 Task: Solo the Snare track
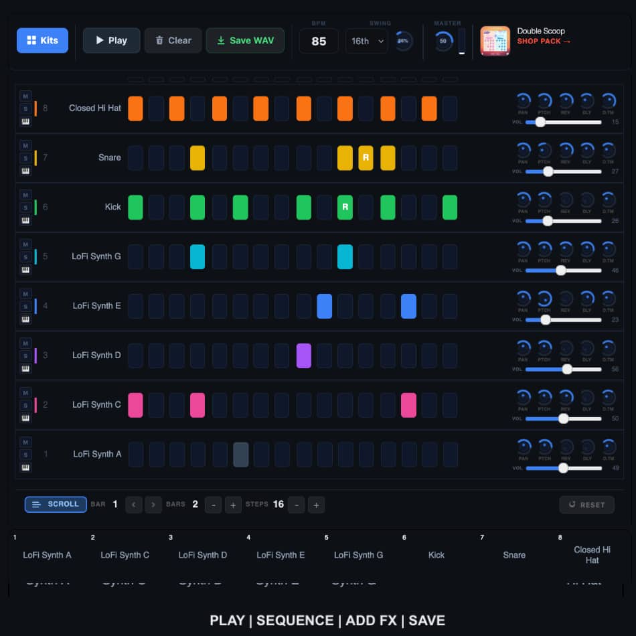25,158
